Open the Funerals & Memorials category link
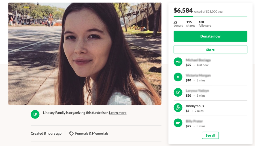The height and width of the screenshot is (146, 255). (92, 134)
